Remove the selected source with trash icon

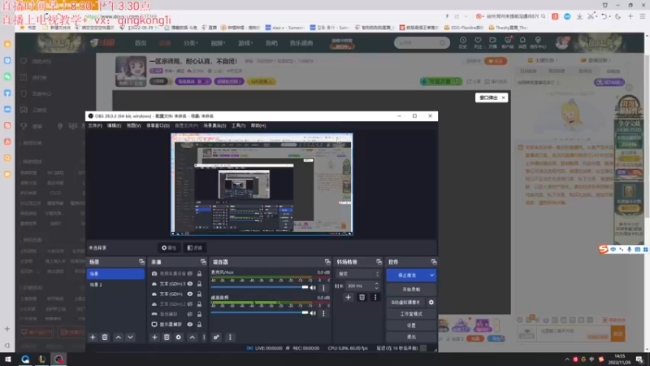click(x=167, y=338)
